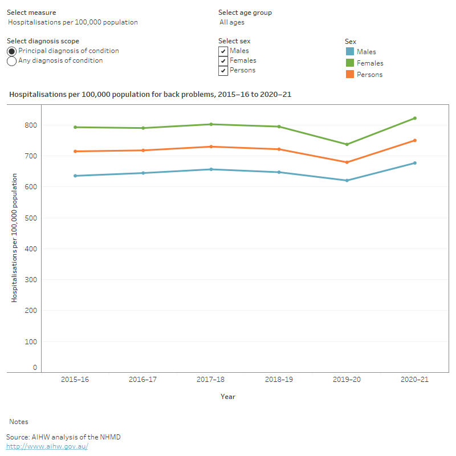Click Males data point for 2015–16
456x456 pixels.
75,176
